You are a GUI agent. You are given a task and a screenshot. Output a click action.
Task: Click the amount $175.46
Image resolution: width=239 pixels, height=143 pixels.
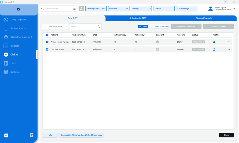(x=180, y=49)
